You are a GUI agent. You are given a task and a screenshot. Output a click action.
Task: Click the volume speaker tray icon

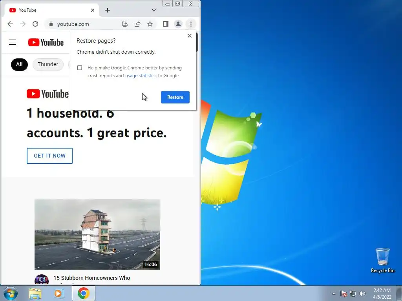coord(362,294)
